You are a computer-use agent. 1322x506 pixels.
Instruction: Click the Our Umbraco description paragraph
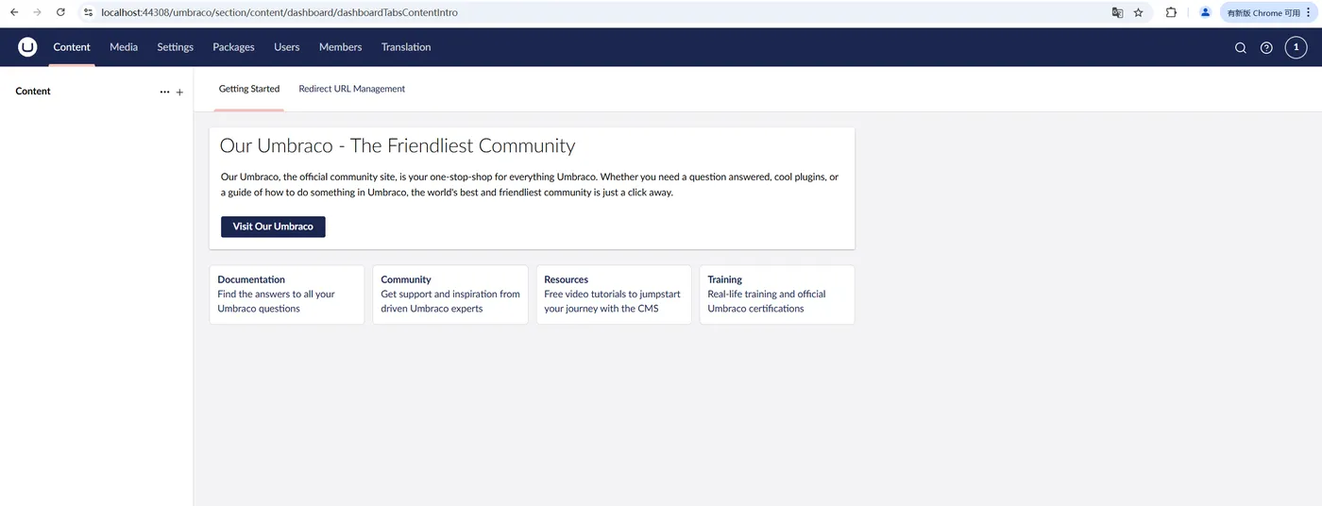tap(530, 185)
